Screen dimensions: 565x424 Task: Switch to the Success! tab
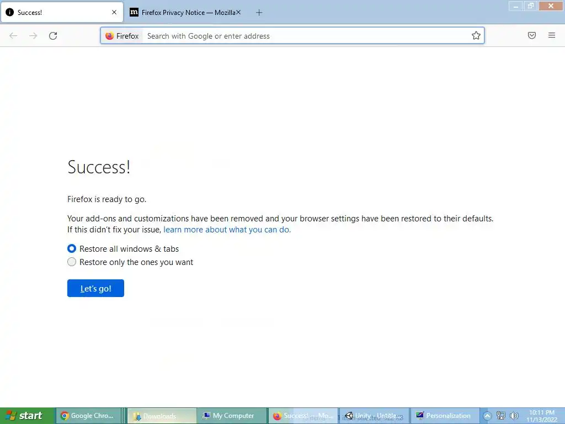pyautogui.click(x=62, y=12)
